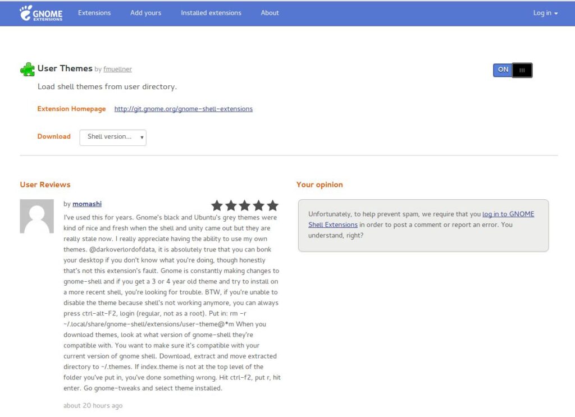Open the Shell version dropdown
This screenshot has height=417, width=575.
pyautogui.click(x=113, y=138)
